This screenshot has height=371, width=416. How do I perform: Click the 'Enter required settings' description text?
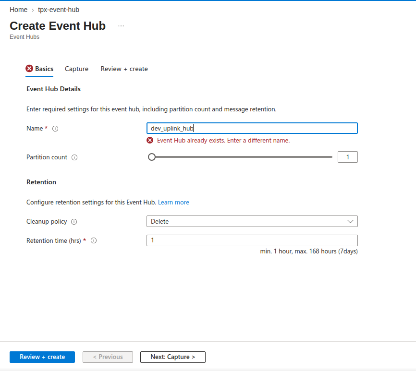[x=151, y=109]
